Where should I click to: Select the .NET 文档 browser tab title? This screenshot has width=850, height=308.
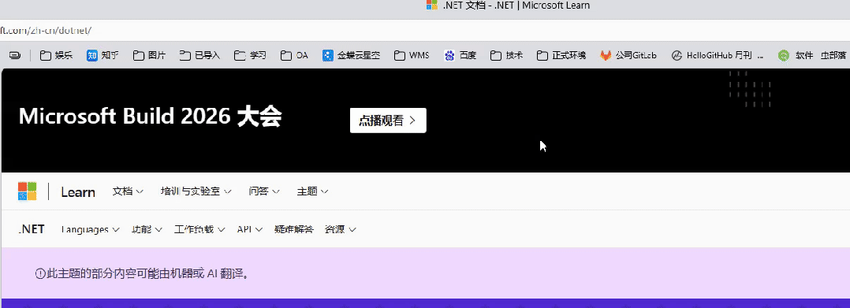(516, 6)
